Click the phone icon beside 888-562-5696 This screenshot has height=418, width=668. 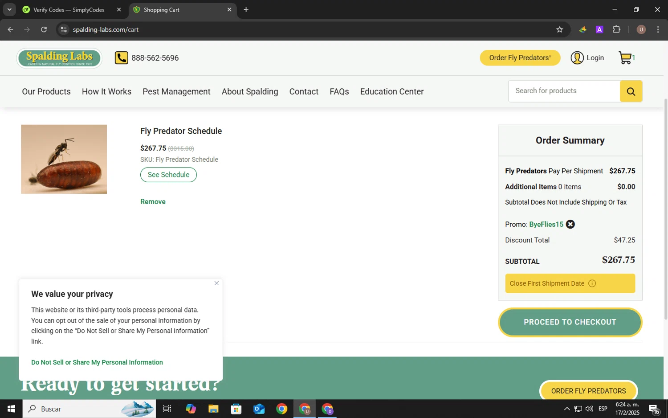tap(121, 58)
